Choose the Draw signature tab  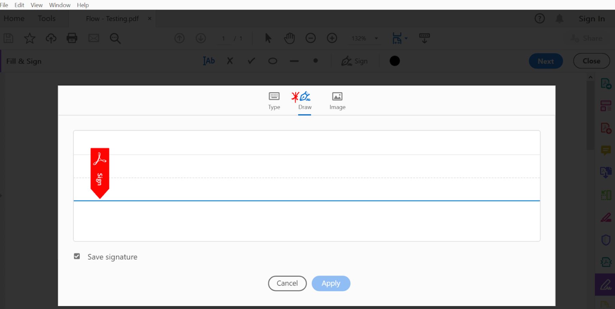pyautogui.click(x=304, y=101)
